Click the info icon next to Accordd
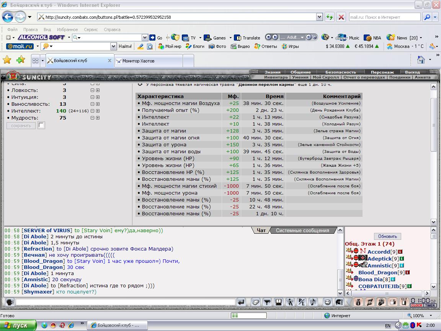The width and height of the screenshot is (441, 331). [x=400, y=252]
